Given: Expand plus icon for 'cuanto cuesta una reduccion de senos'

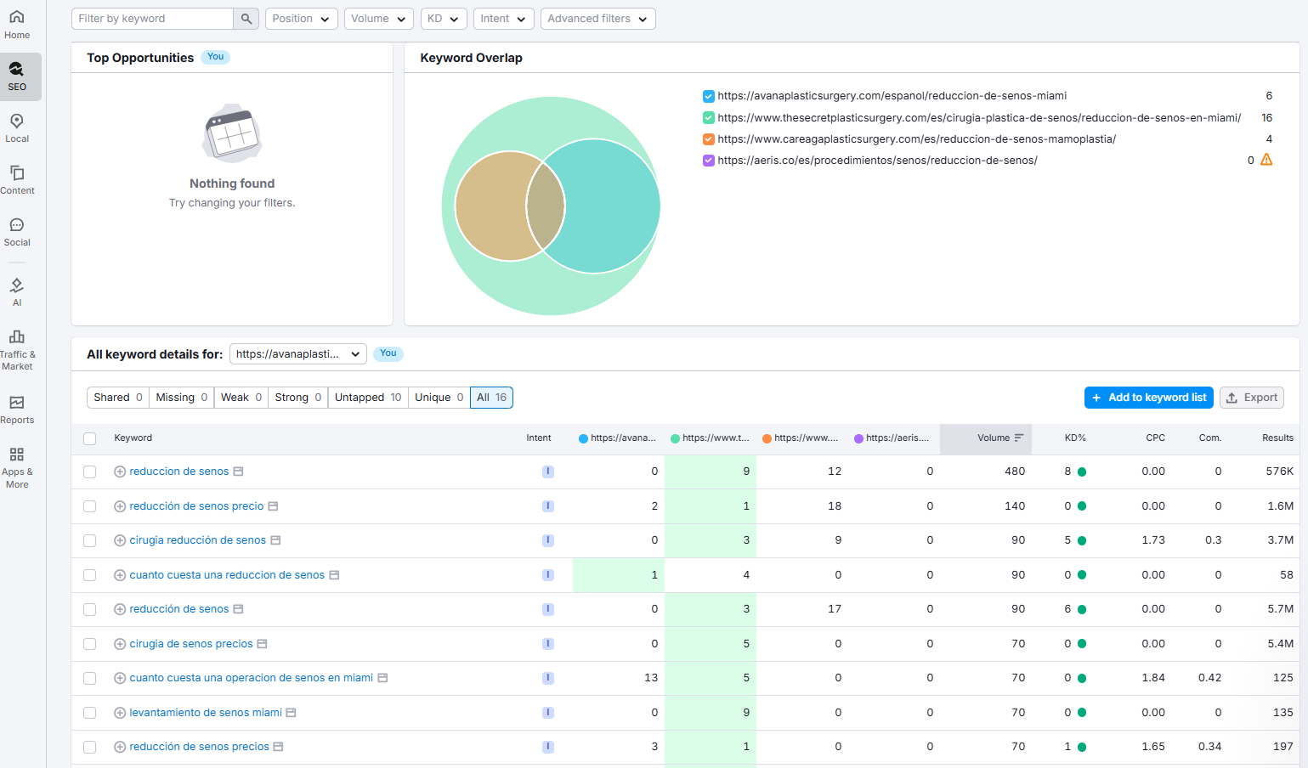Looking at the screenshot, I should coord(120,575).
